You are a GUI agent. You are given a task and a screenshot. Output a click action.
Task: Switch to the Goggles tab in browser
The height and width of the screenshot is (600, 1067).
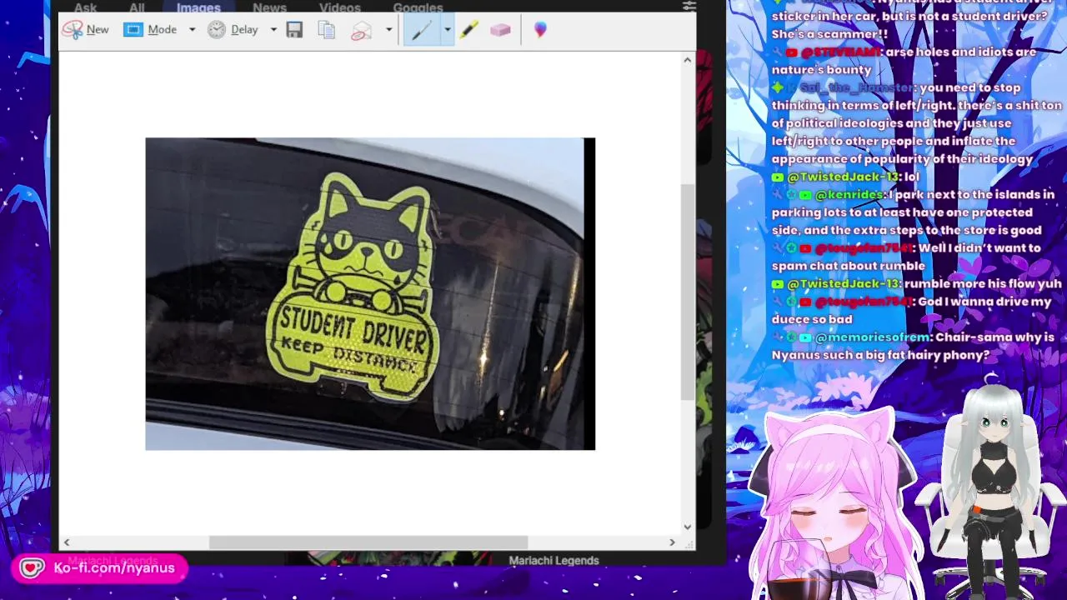(x=418, y=7)
